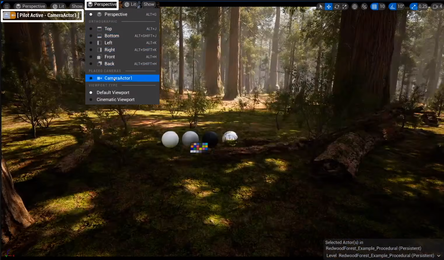Open the surface snapping options

pyautogui.click(x=364, y=6)
